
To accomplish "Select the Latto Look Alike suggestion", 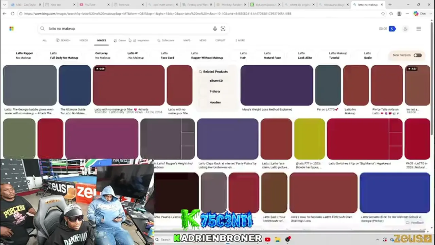I will click(x=304, y=55).
